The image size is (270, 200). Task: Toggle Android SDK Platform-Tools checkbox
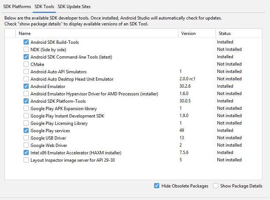coord(26,101)
